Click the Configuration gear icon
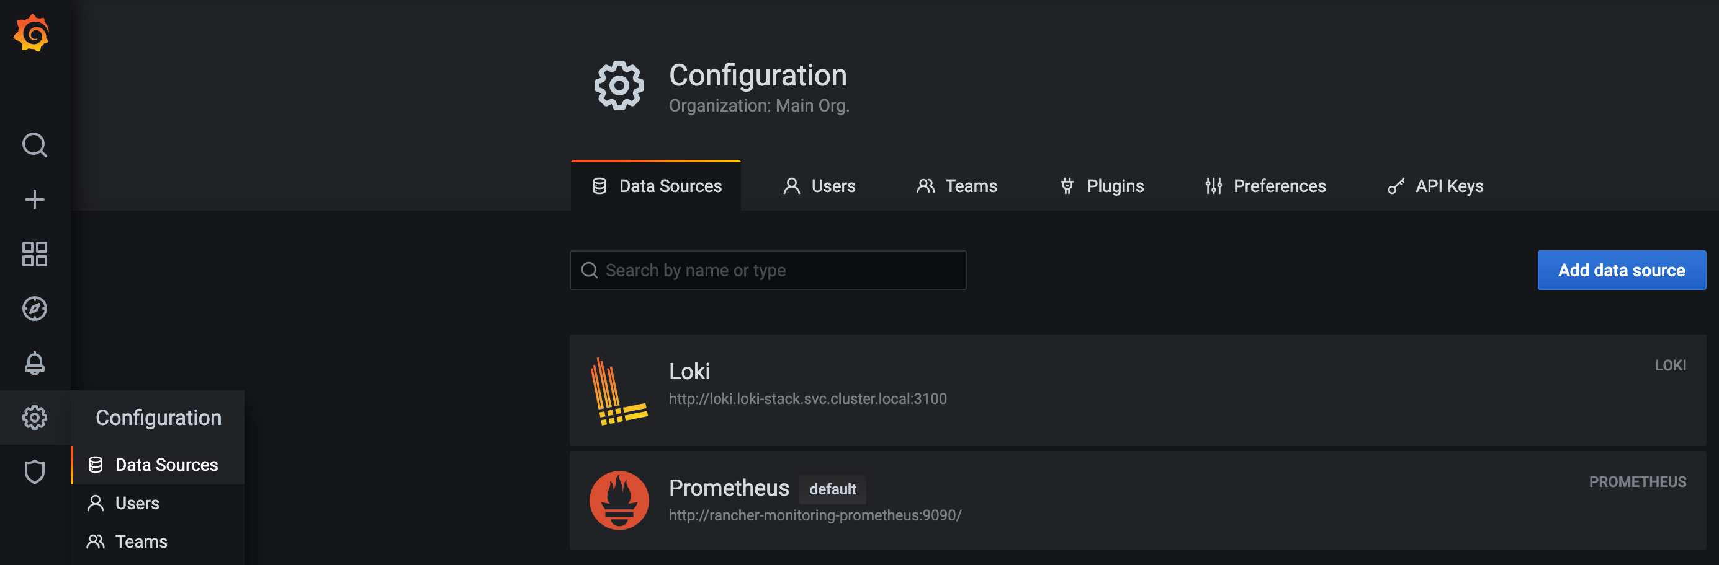 point(34,418)
